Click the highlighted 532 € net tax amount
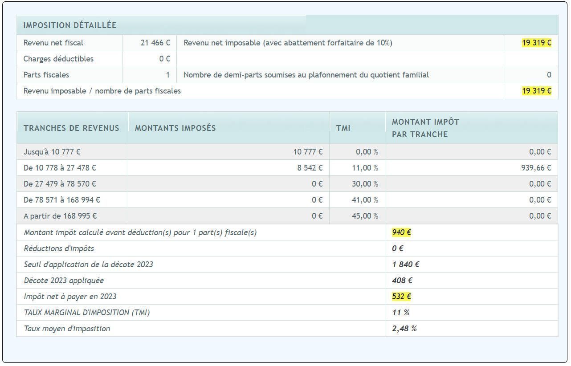This screenshot has height=366, width=571. click(401, 297)
